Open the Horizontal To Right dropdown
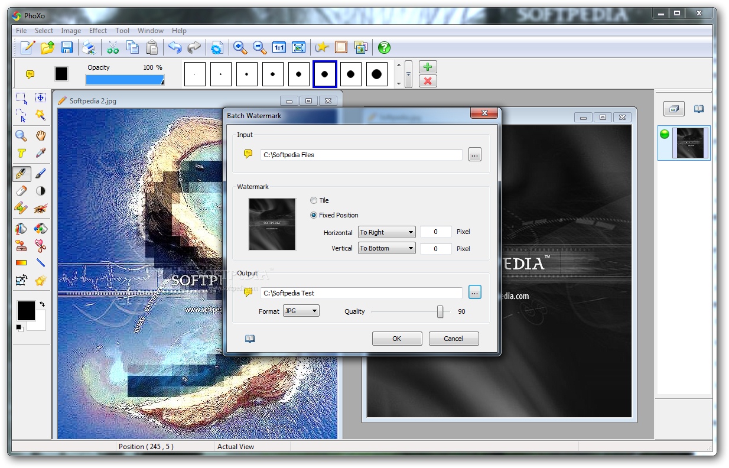The height and width of the screenshot is (468, 729). point(386,232)
